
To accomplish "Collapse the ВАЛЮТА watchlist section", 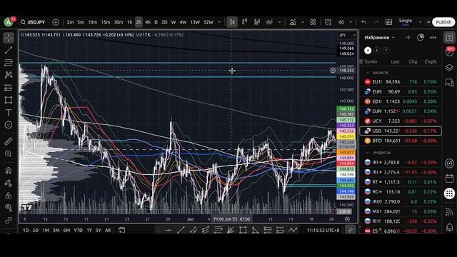I will [367, 73].
